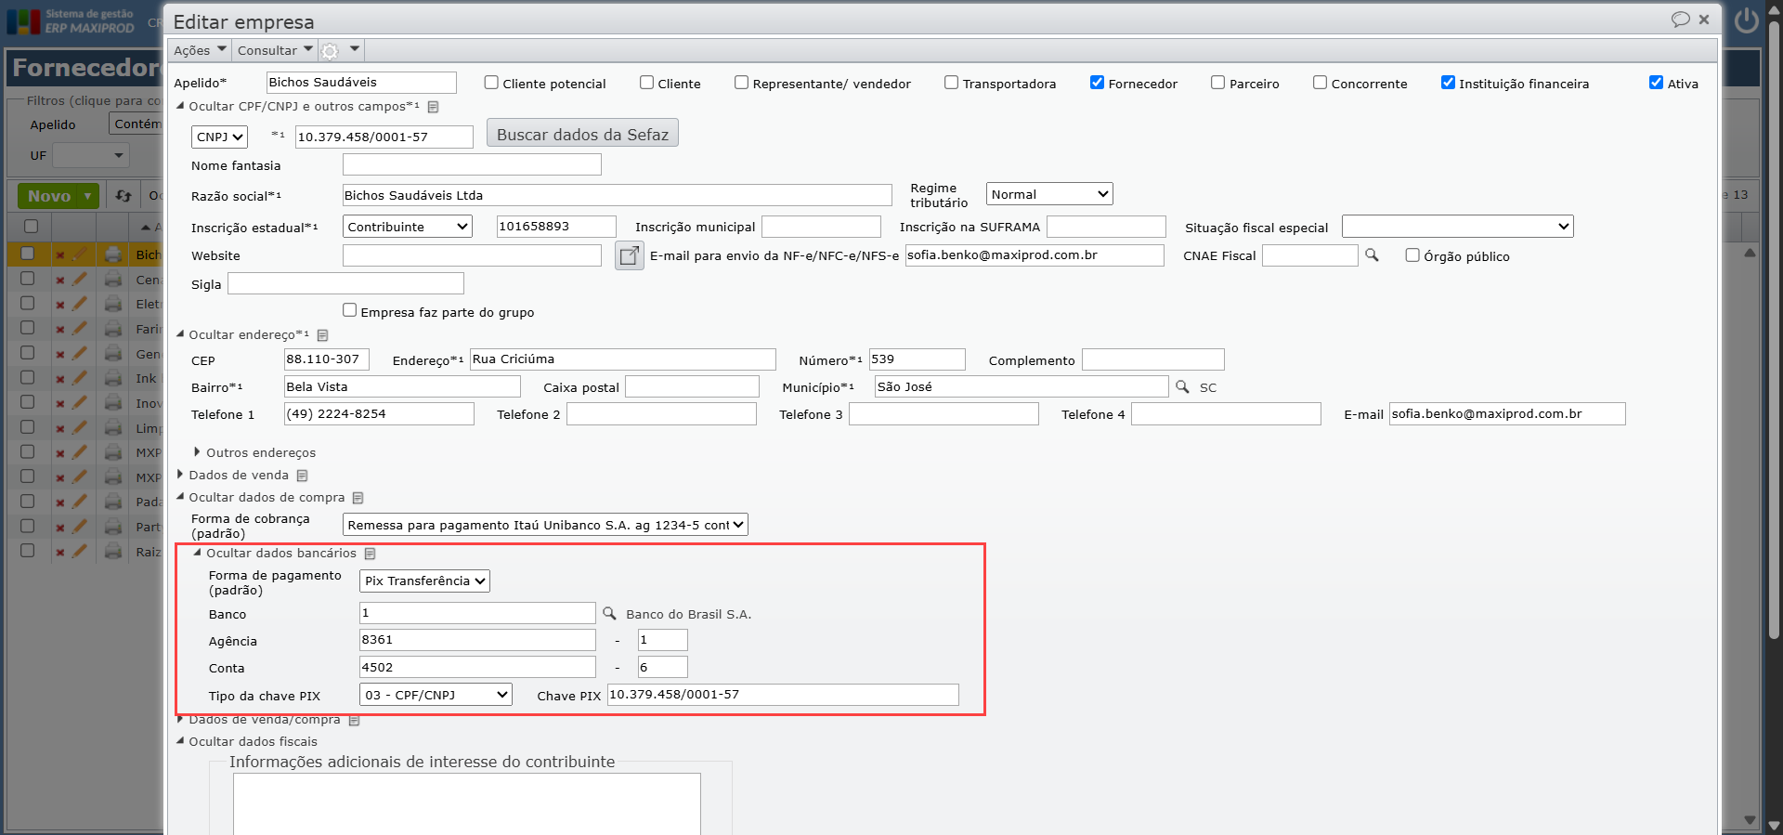Toggle the Ativa checkbox
Image resolution: width=1783 pixels, height=835 pixels.
pyautogui.click(x=1656, y=83)
